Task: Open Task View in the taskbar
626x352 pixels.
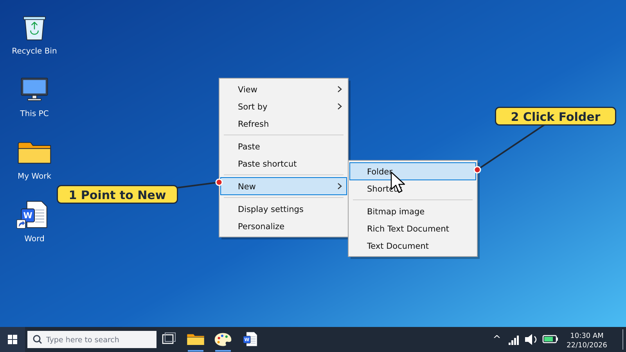Action: pyautogui.click(x=169, y=339)
